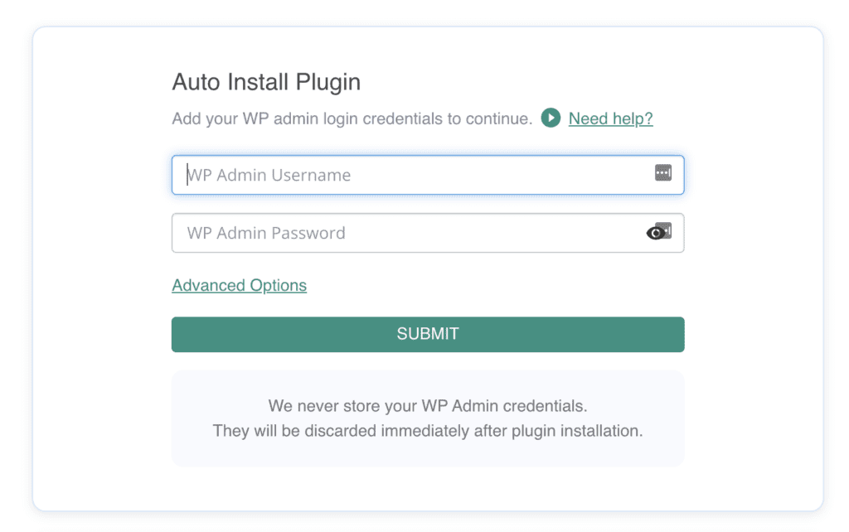Screen dimensions: 849x532
Task: Focus the WP Admin Username field
Action: (x=428, y=175)
